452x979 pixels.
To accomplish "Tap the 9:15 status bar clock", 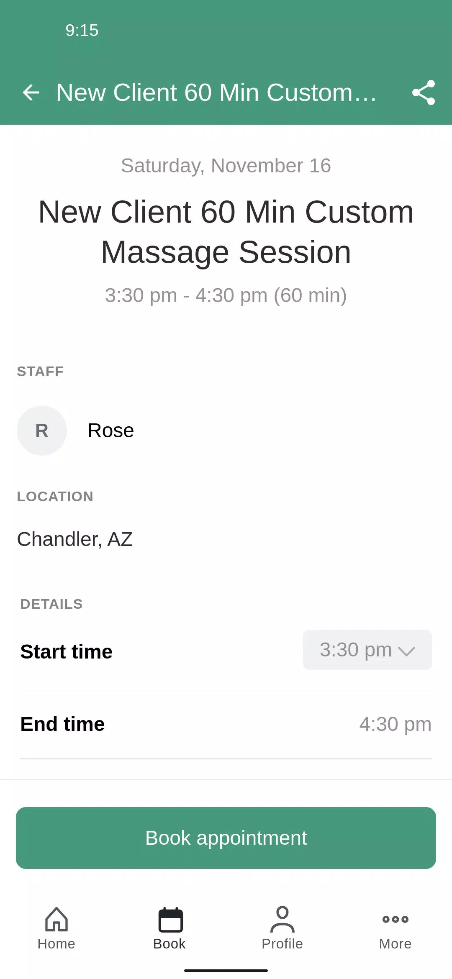I will [82, 31].
